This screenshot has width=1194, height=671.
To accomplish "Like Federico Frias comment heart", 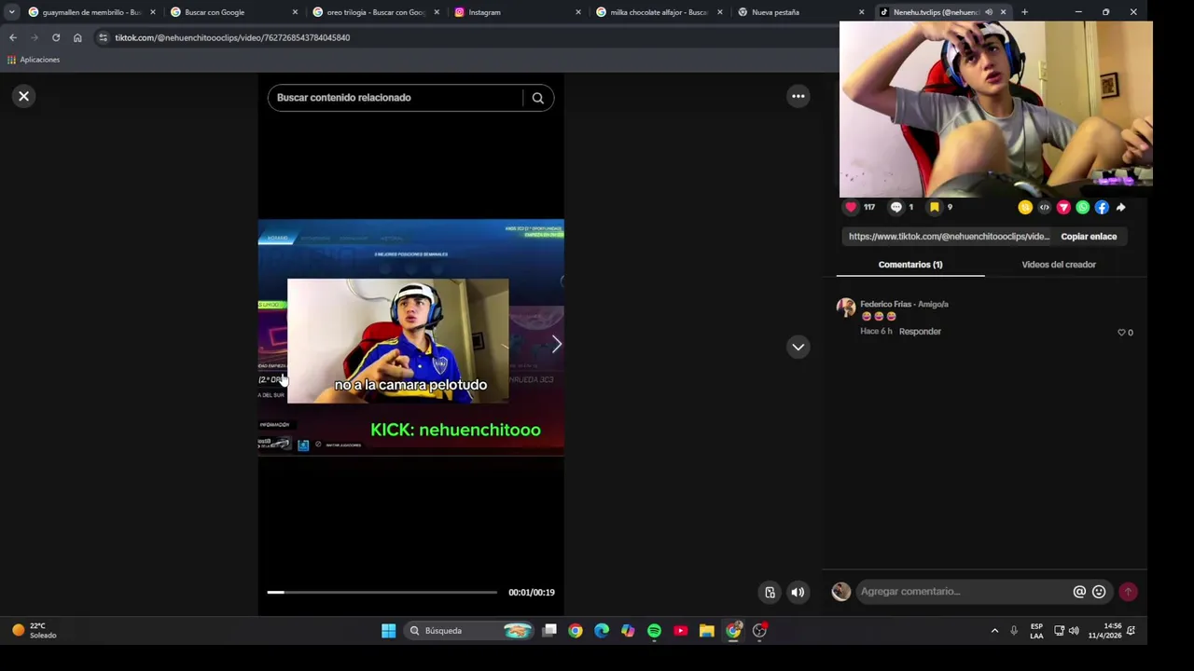I will click(x=1121, y=333).
